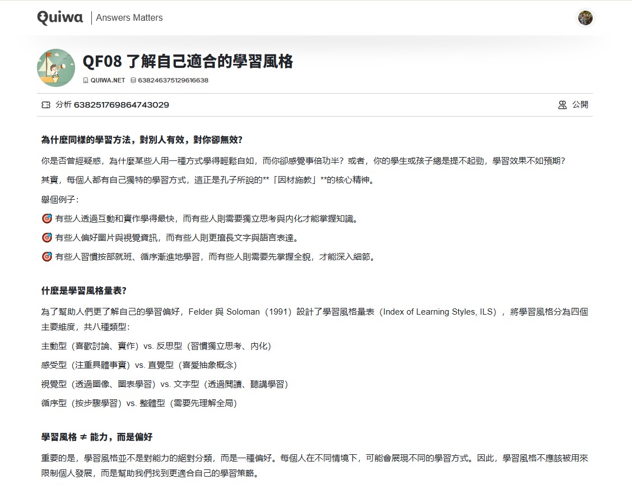
Task: Click the target emoji before 有些人習慣按部就班
Action: [47, 257]
